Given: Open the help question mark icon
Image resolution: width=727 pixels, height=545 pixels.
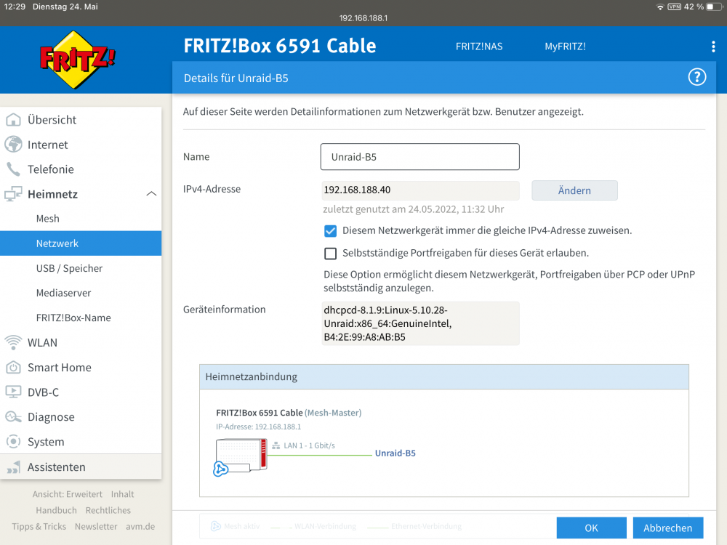Looking at the screenshot, I should click(x=697, y=77).
